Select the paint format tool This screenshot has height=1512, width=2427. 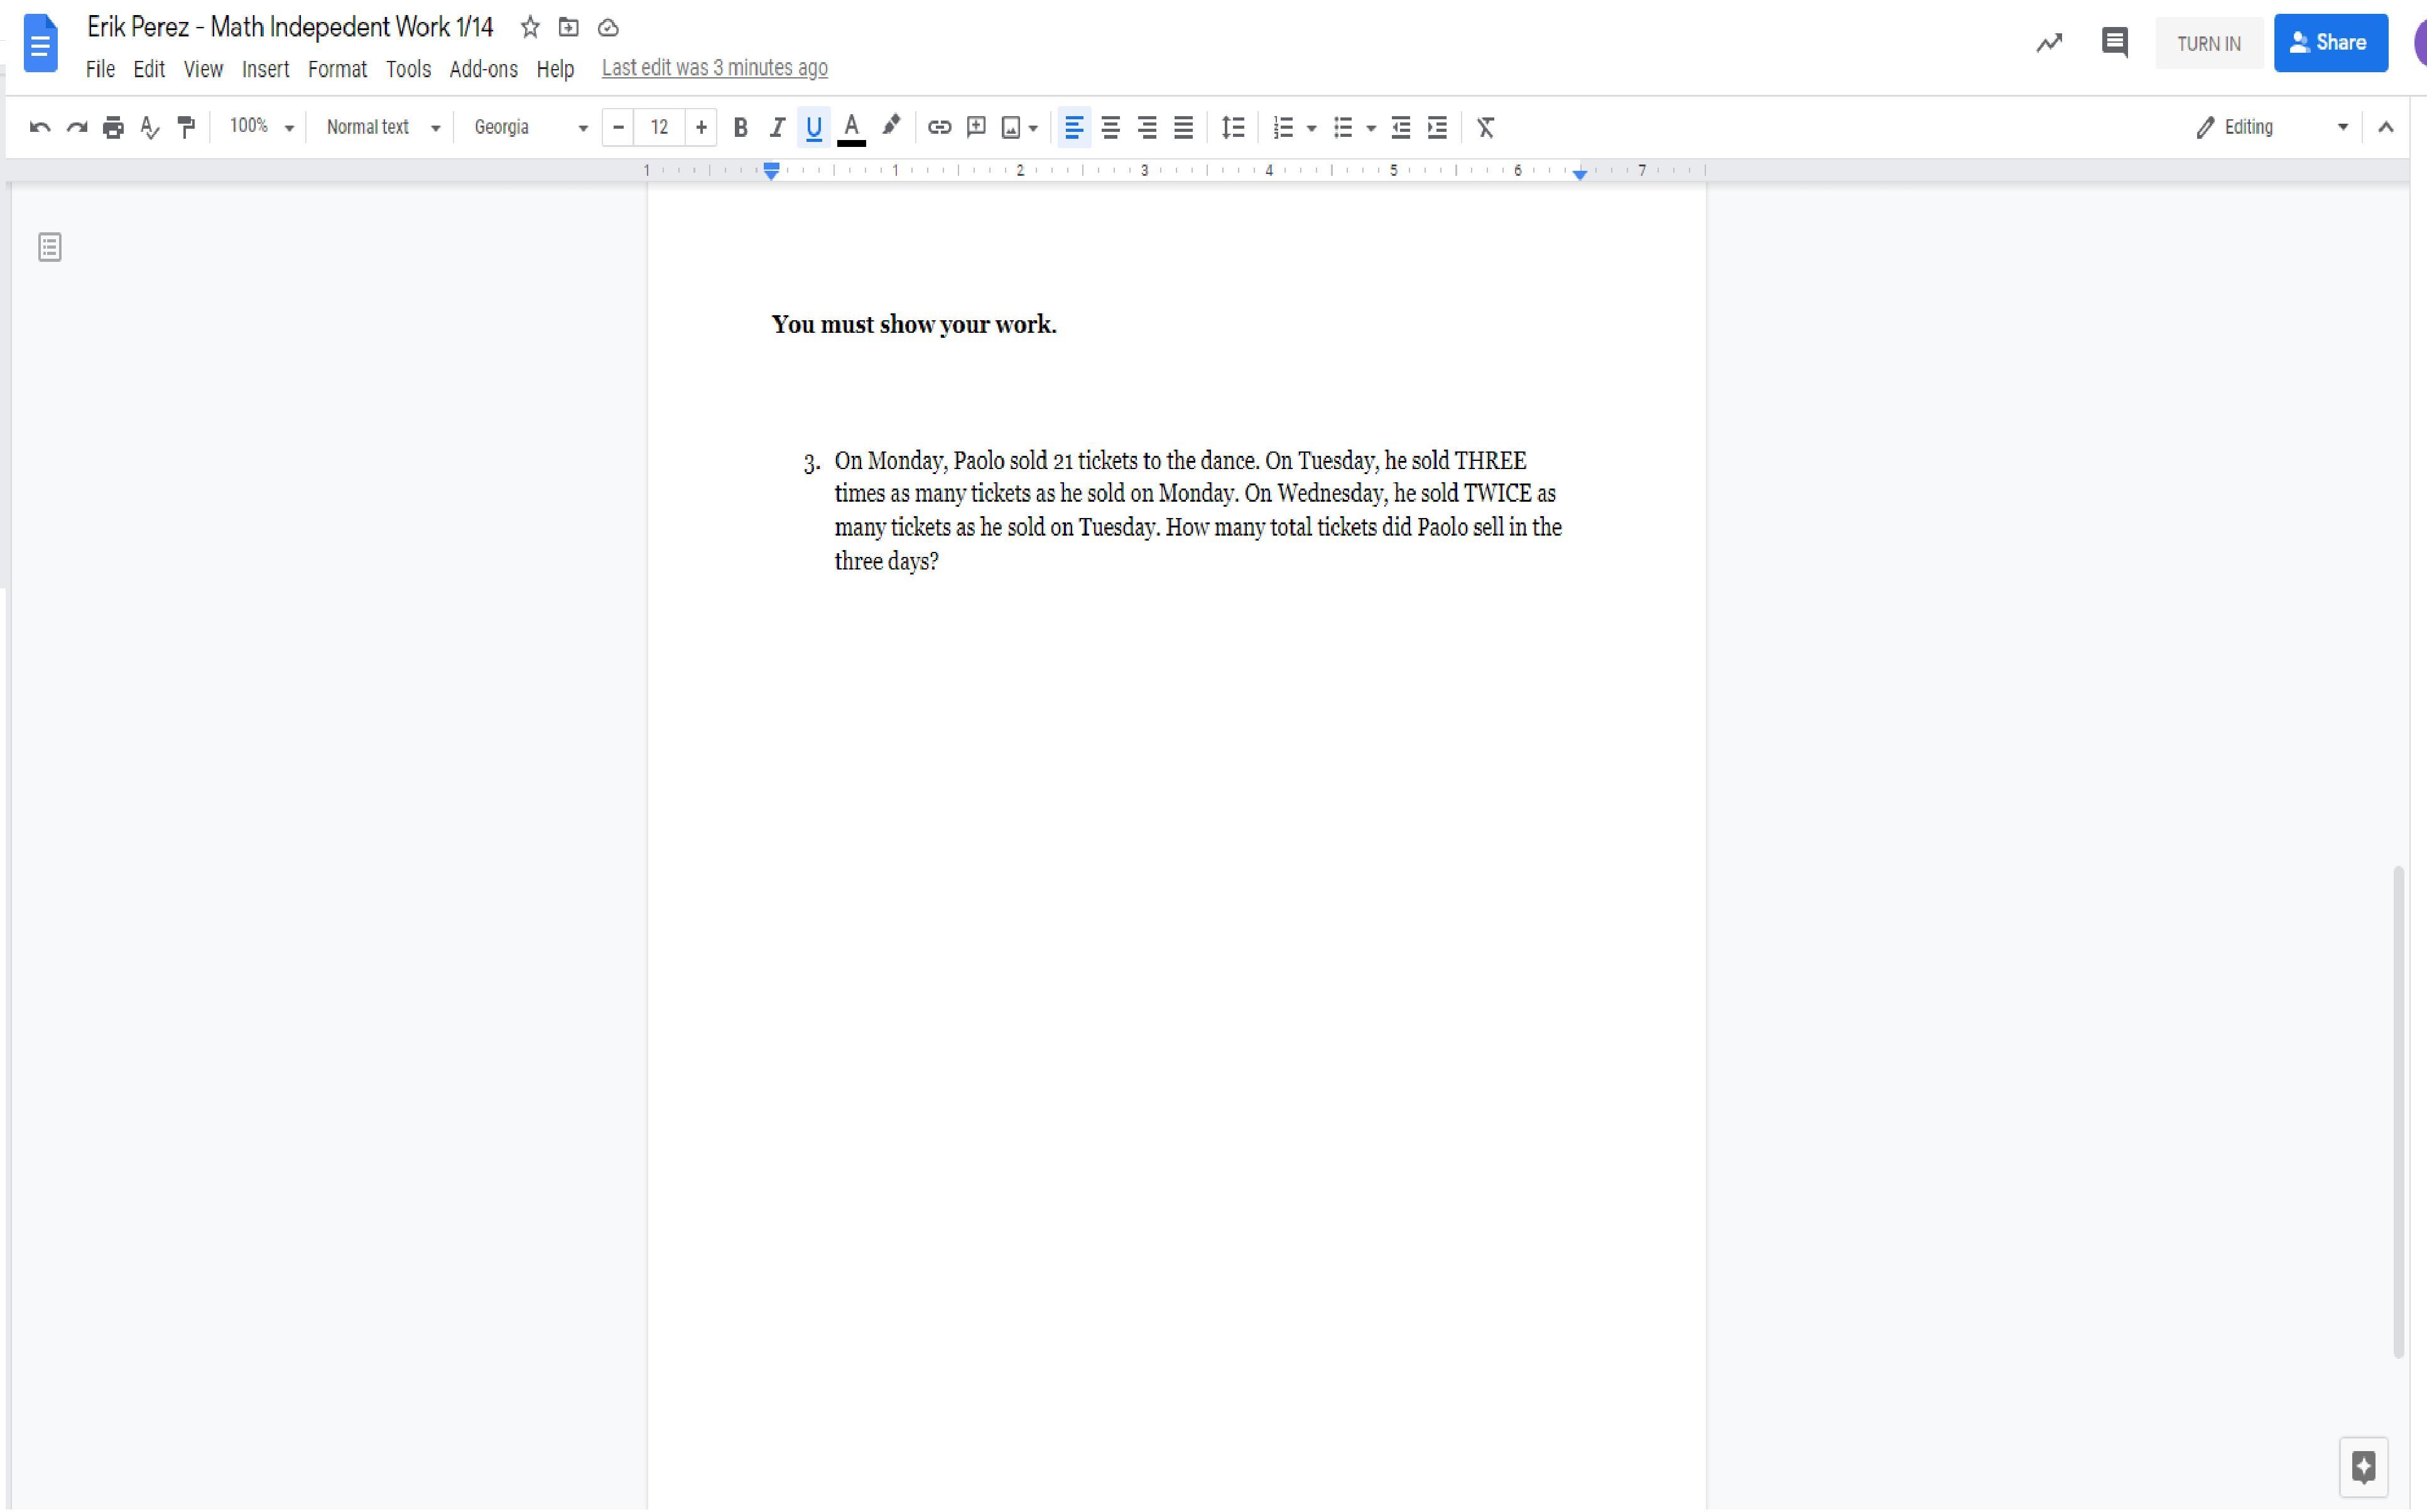[x=187, y=127]
